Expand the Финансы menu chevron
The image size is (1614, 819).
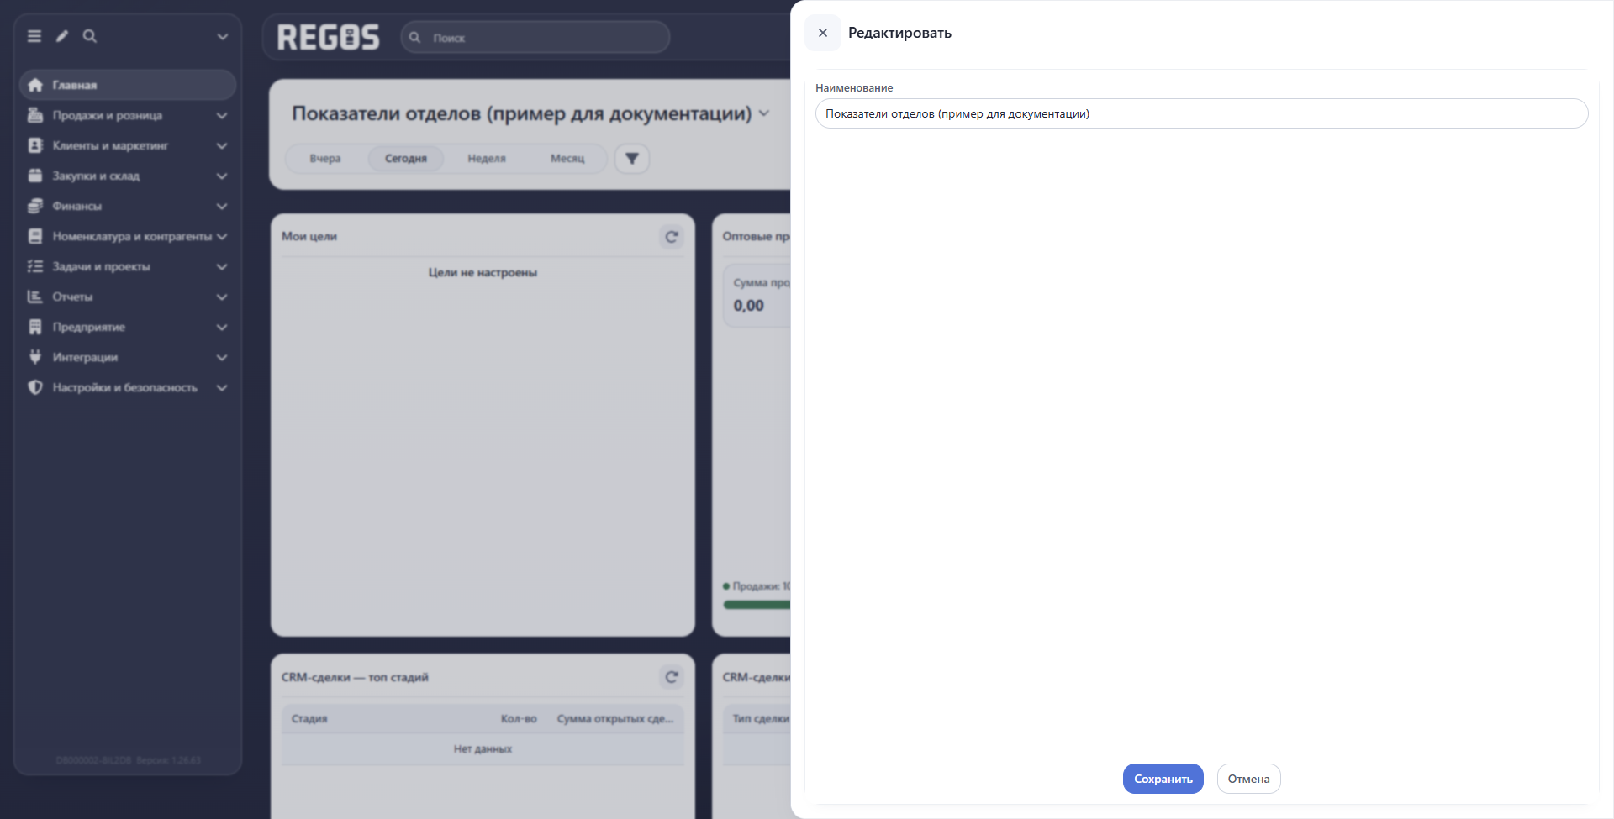click(222, 207)
